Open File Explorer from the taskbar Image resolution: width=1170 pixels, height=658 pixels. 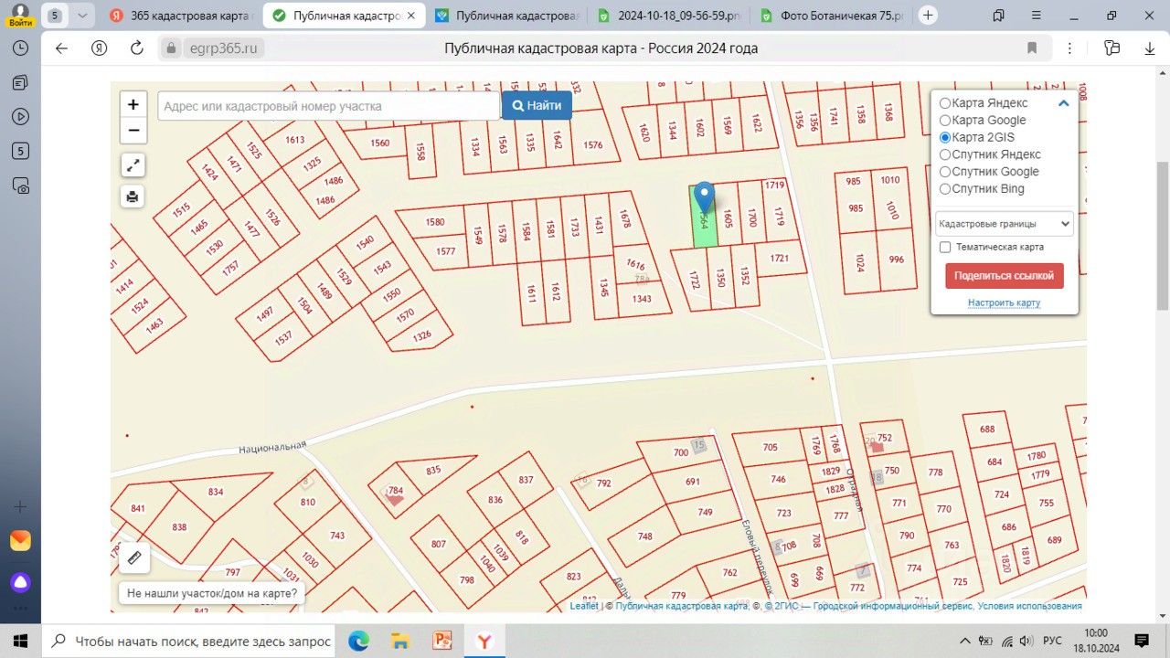399,641
